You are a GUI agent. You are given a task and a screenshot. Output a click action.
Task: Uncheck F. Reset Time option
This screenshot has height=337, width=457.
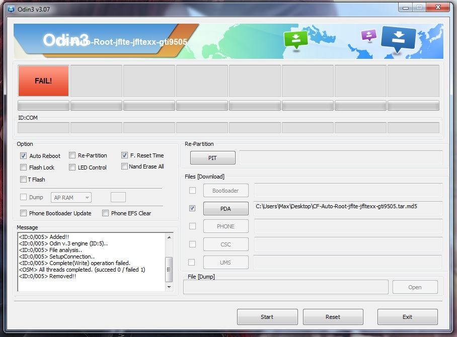(124, 155)
